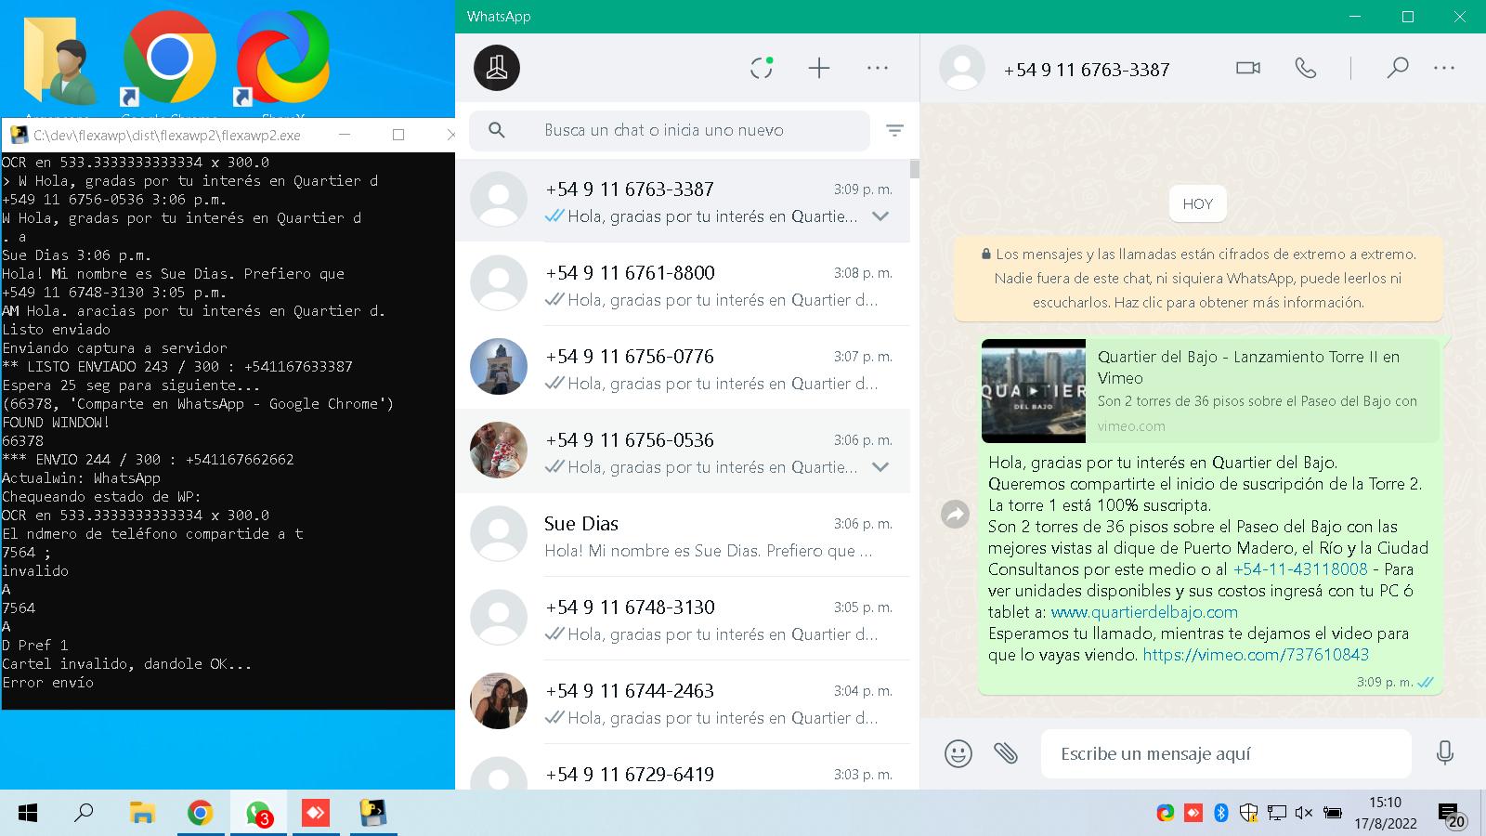The height and width of the screenshot is (836, 1486).
Task: Open the muted volume tray icon
Action: tap(1303, 813)
